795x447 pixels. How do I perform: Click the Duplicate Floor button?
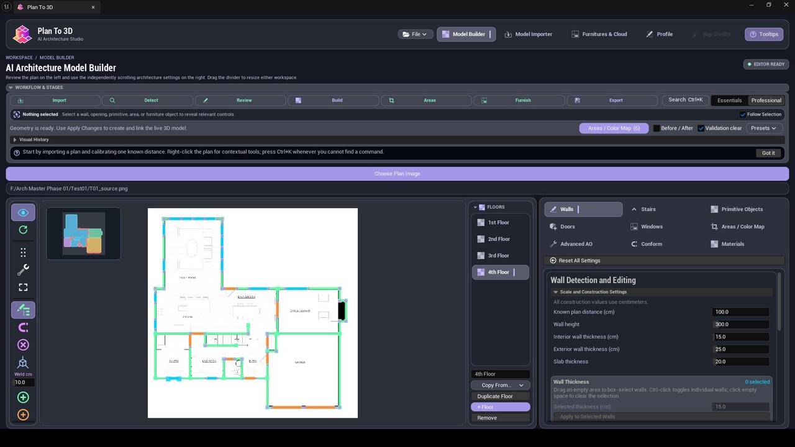pos(501,396)
